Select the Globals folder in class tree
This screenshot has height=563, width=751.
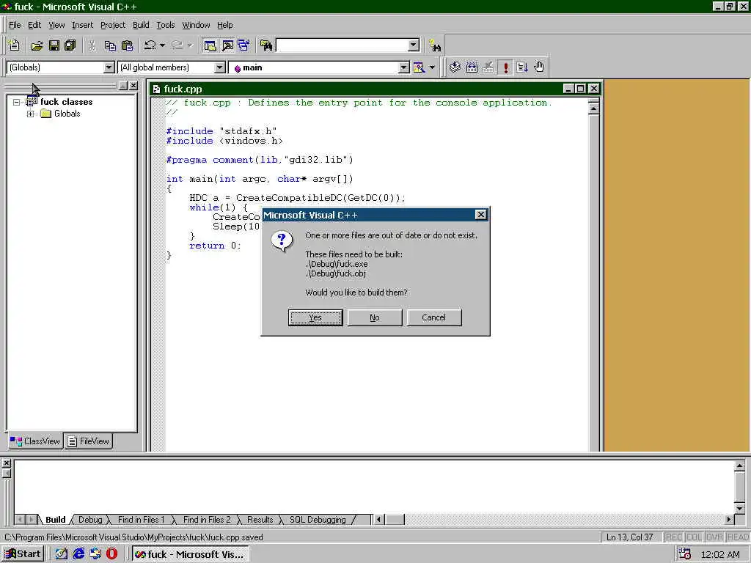tap(67, 114)
